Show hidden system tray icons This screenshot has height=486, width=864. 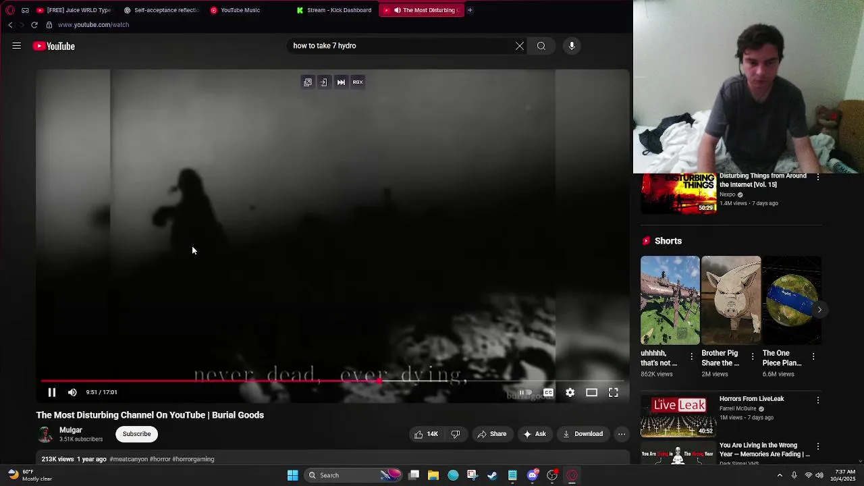click(x=780, y=475)
